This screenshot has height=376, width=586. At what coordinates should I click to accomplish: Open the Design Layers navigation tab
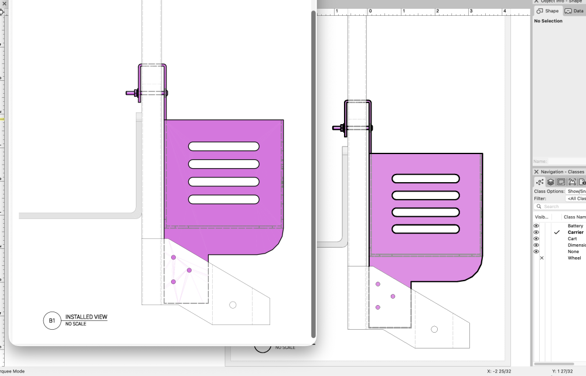pos(550,182)
